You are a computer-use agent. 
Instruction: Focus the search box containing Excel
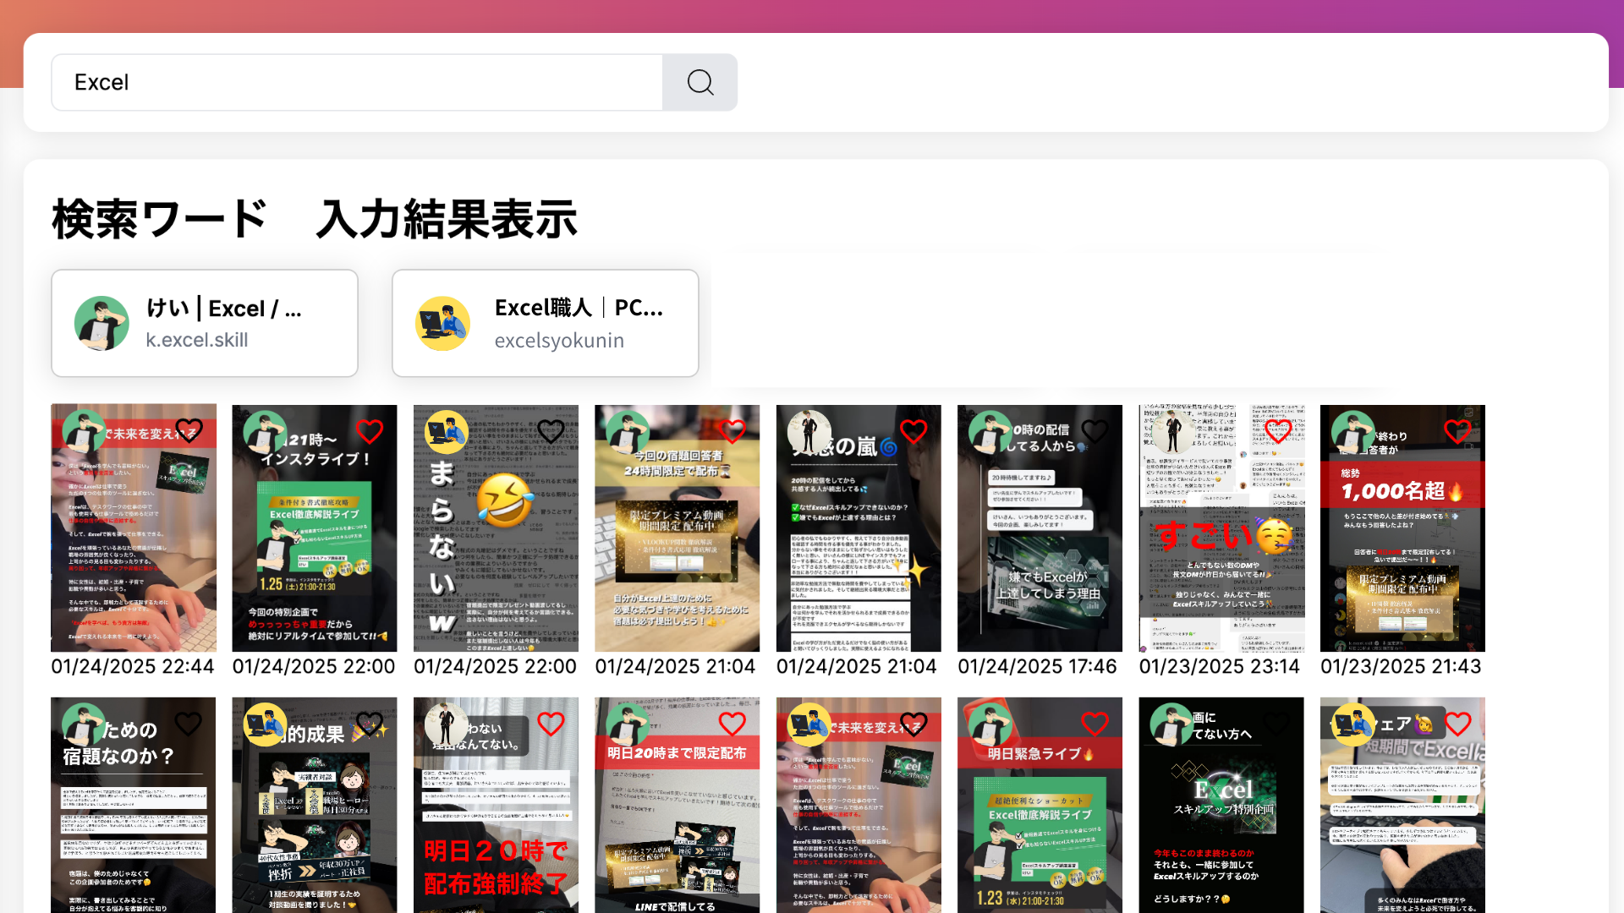click(357, 82)
